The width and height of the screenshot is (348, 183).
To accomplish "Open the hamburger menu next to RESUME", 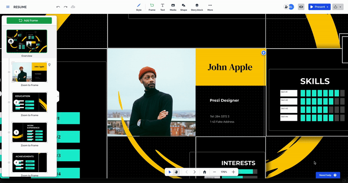I will (8, 7).
